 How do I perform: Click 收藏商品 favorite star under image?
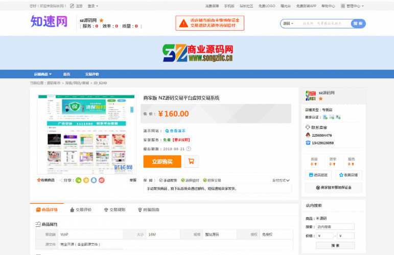click(45, 180)
